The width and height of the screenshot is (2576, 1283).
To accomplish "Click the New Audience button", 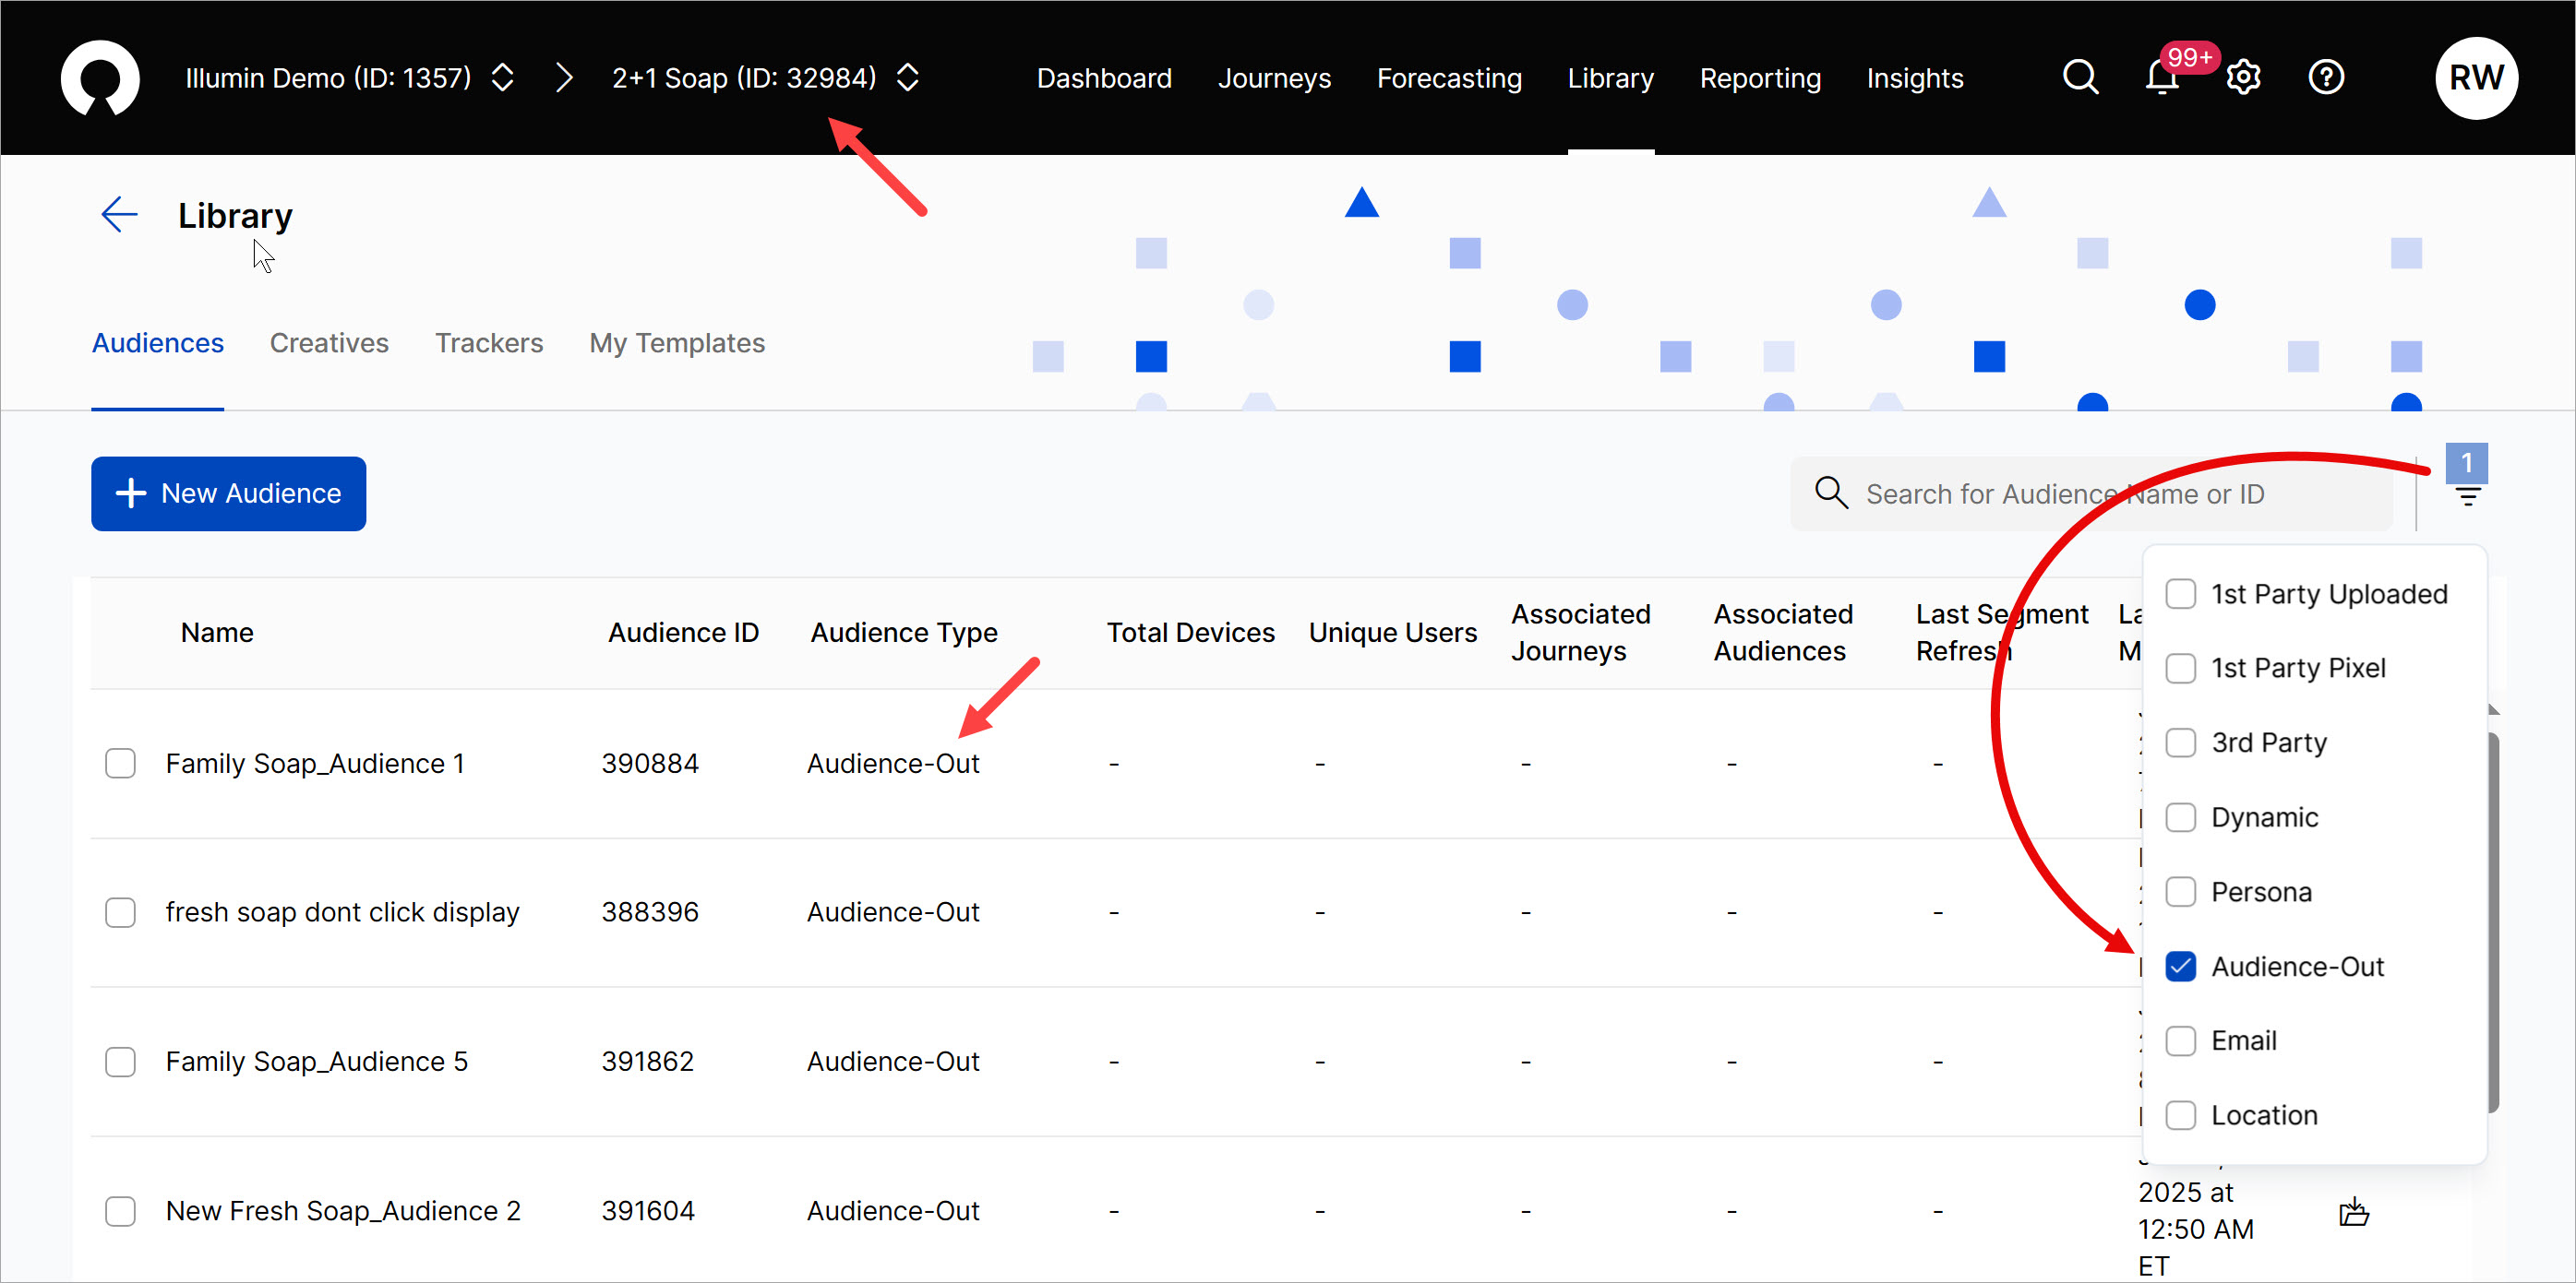I will [228, 493].
